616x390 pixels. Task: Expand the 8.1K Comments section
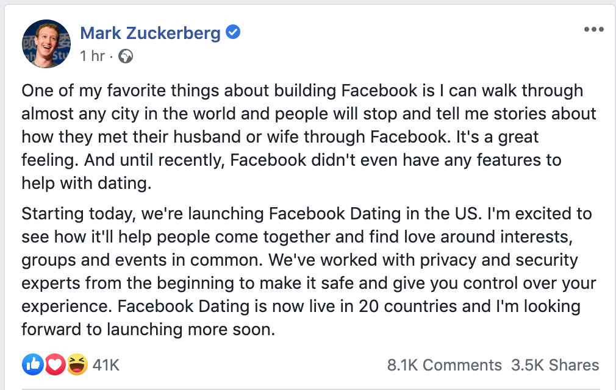pyautogui.click(x=444, y=365)
